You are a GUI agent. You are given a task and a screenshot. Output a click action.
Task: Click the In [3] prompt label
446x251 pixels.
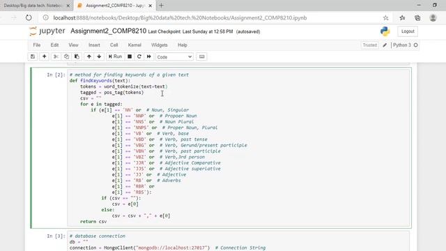click(x=56, y=236)
